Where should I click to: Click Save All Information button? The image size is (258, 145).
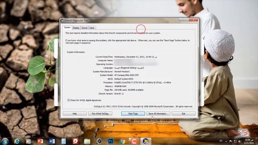tap(158, 114)
